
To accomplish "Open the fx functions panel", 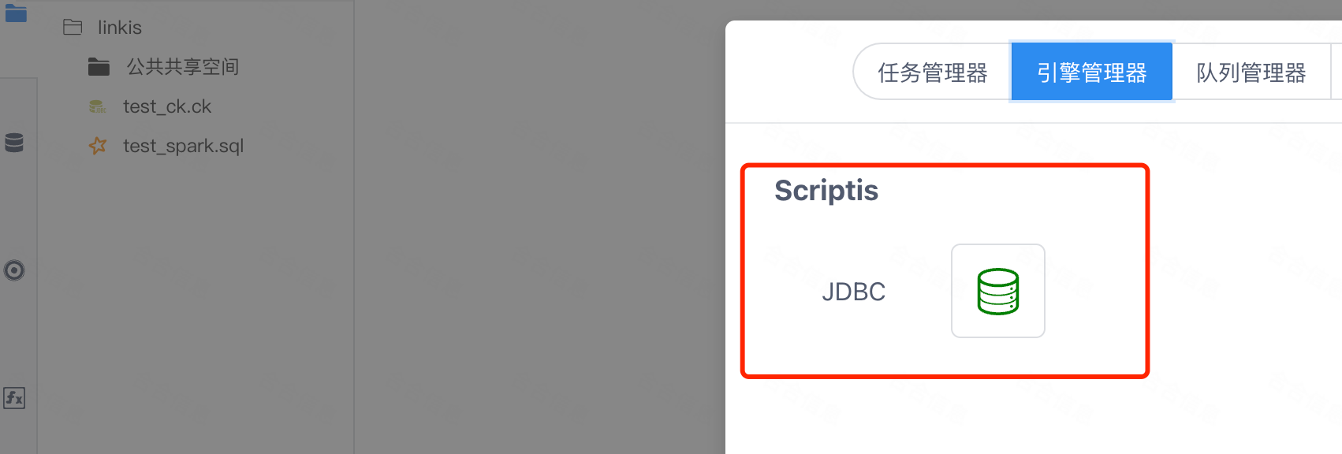I will [x=16, y=398].
